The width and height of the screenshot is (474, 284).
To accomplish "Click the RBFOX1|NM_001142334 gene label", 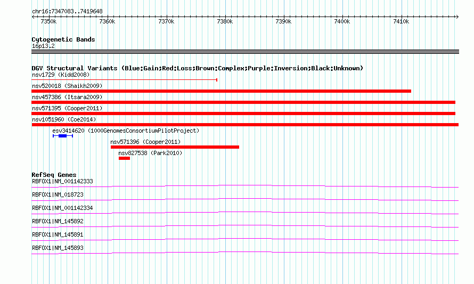I will 62,208.
